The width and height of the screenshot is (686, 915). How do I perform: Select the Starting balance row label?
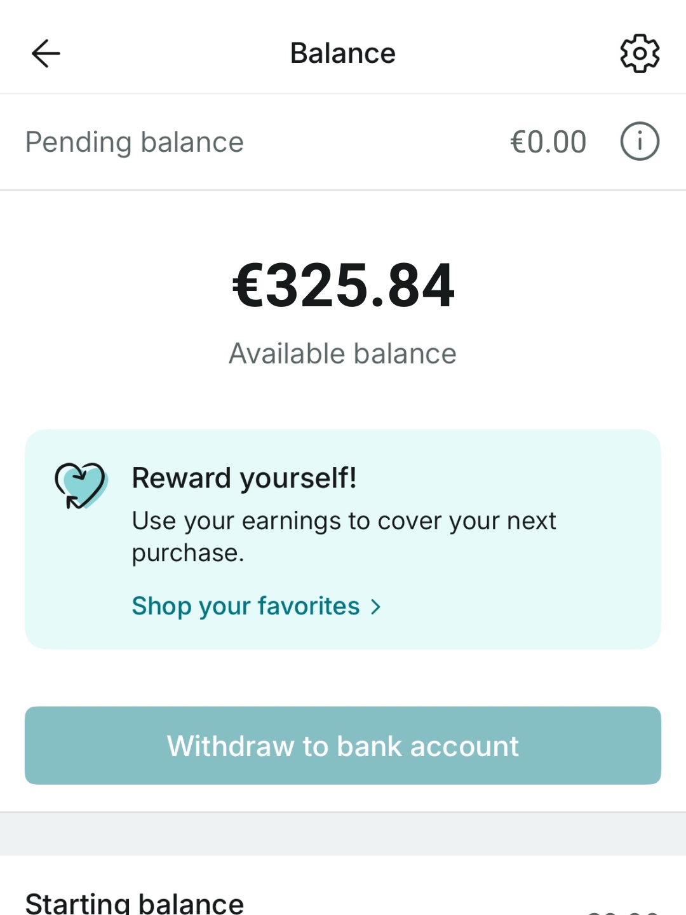click(134, 902)
